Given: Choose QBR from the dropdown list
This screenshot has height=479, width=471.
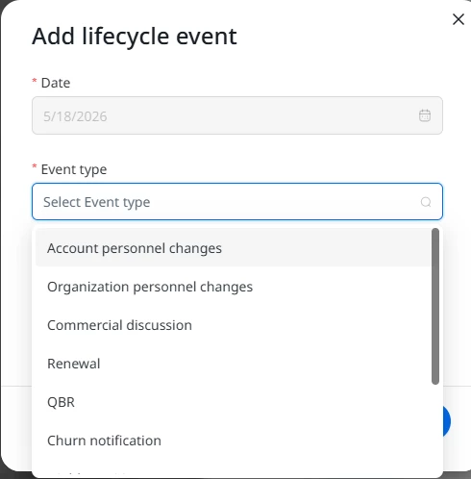Looking at the screenshot, I should (233, 402).
